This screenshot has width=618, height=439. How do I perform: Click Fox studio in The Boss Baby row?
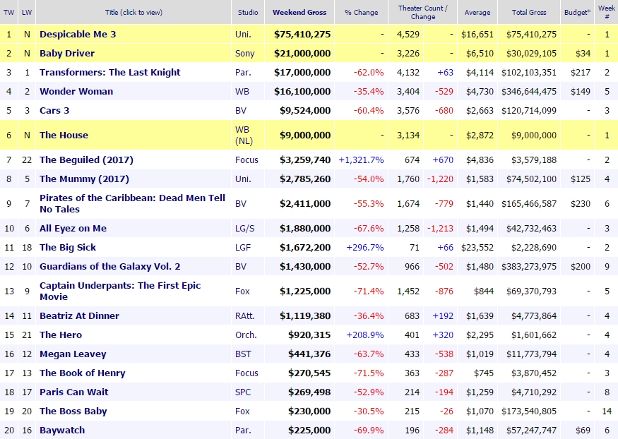(x=242, y=411)
